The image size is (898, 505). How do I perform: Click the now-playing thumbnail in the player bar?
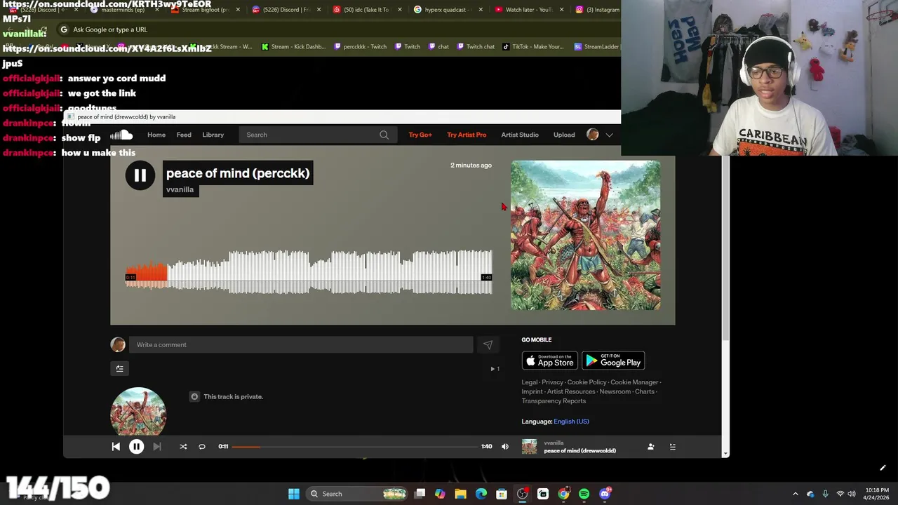529,447
